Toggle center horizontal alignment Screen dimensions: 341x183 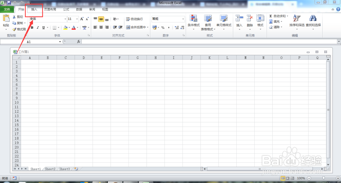tap(101, 27)
